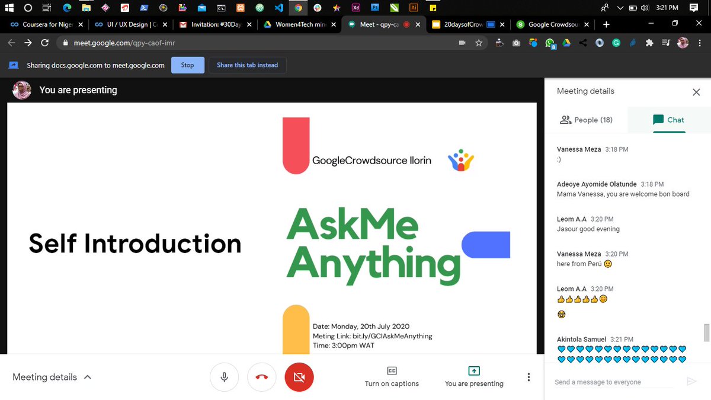Open the three-dot more options menu in Meet

click(x=529, y=377)
